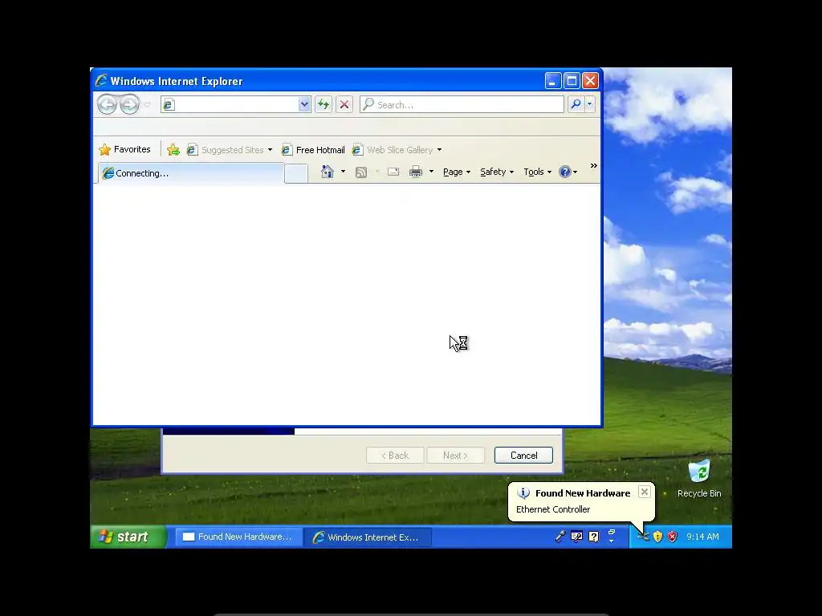The height and width of the screenshot is (616, 822).
Task: Open the Windows start button
Action: coord(128,537)
